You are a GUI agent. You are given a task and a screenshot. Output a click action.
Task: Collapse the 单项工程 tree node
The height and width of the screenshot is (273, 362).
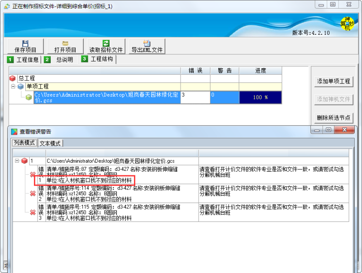pos(13,86)
